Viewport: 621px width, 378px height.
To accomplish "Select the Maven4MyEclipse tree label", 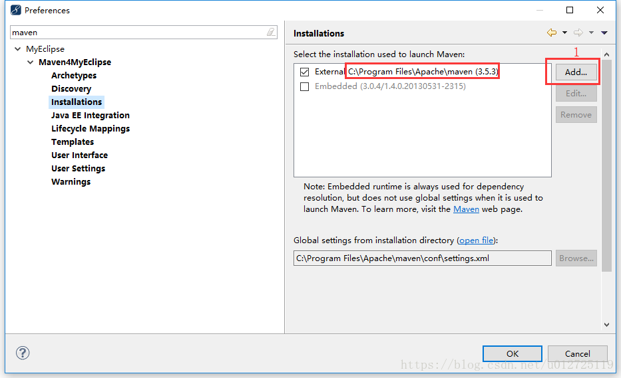I will click(75, 62).
